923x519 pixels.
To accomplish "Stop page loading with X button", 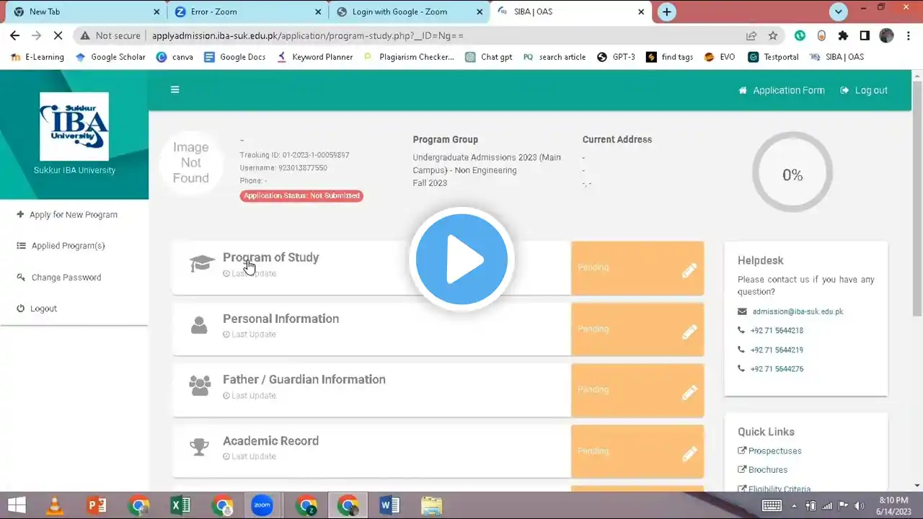I will [59, 35].
